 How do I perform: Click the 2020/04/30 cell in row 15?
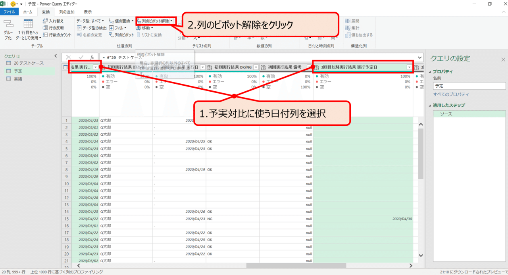click(363, 219)
